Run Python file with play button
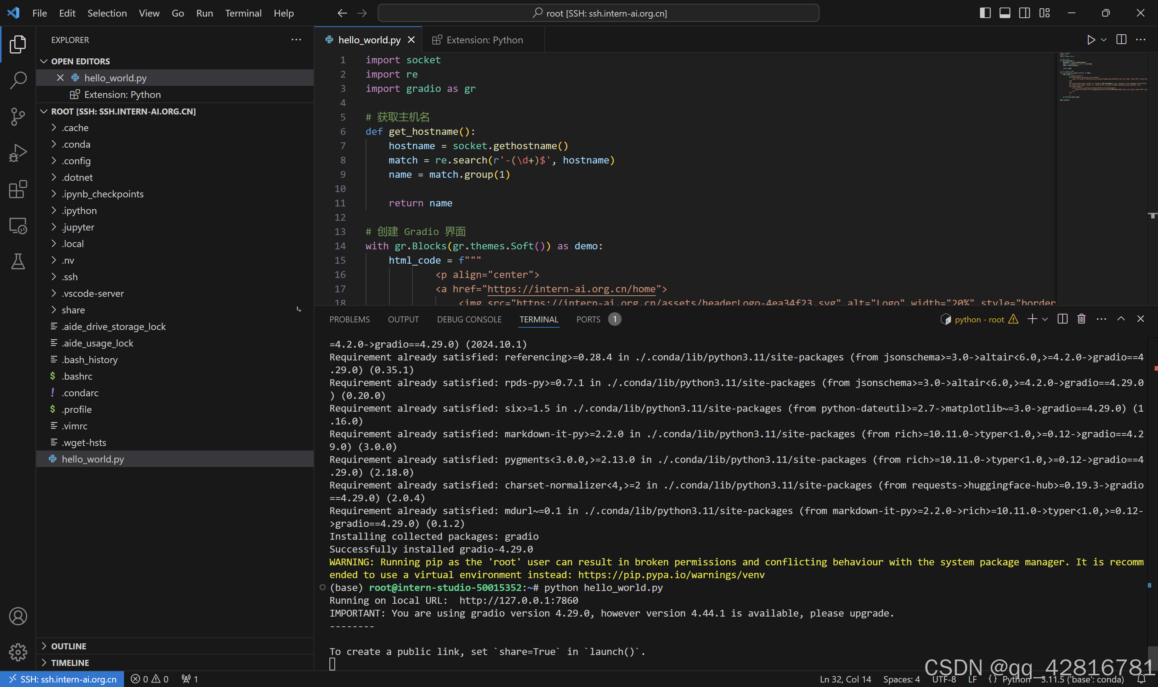 pos(1091,40)
